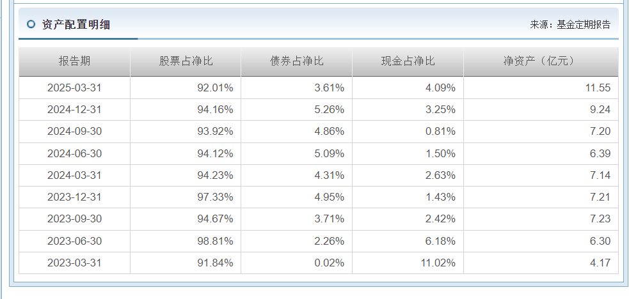Click the 4.17 net assets cell
This screenshot has width=629, height=299.
(x=600, y=263)
